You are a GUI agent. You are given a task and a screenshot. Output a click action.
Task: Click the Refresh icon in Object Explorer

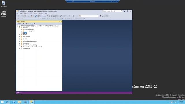(32, 24)
